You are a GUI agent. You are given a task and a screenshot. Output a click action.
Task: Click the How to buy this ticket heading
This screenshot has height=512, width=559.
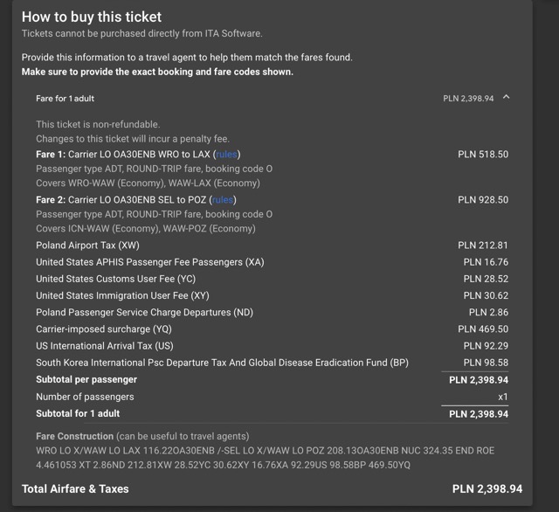click(x=92, y=17)
